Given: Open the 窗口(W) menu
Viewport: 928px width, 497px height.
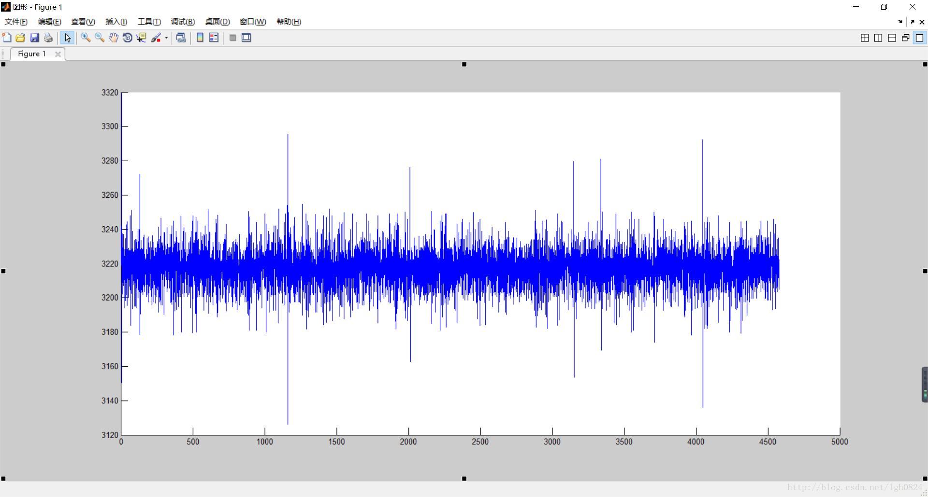Looking at the screenshot, I should pyautogui.click(x=253, y=22).
